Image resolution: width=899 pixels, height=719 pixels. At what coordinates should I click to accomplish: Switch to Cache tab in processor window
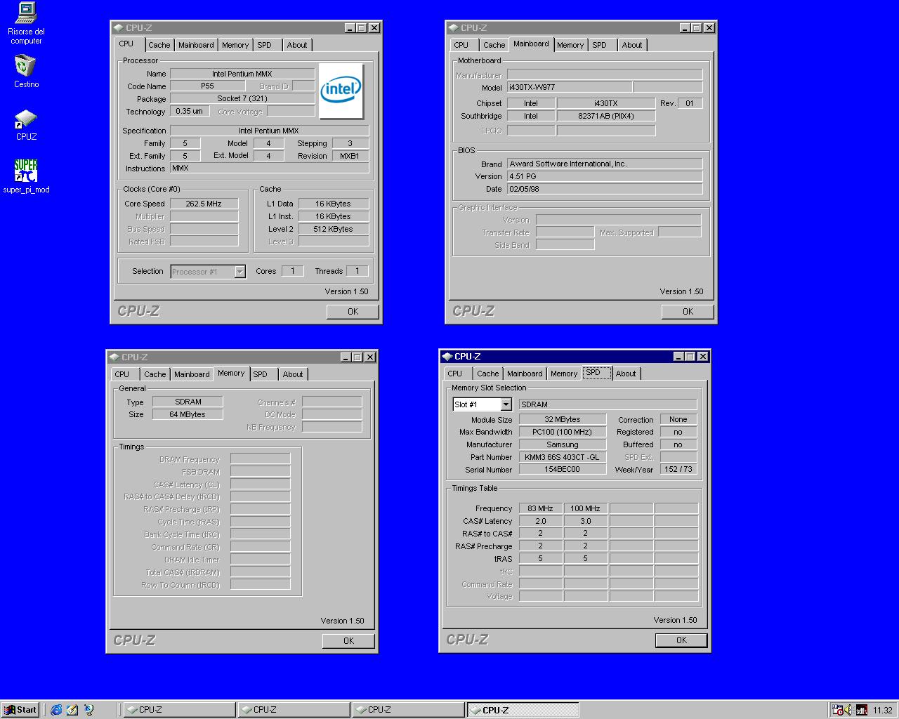coord(159,45)
